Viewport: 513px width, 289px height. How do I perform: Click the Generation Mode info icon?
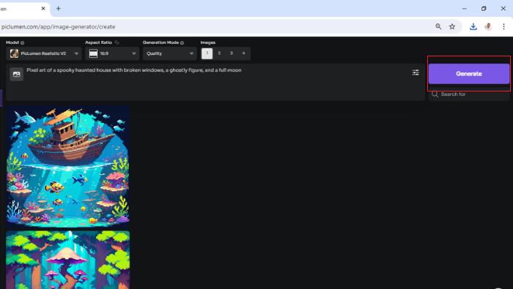(x=182, y=42)
